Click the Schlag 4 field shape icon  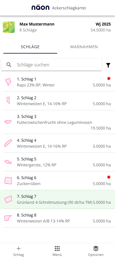pos(8,143)
